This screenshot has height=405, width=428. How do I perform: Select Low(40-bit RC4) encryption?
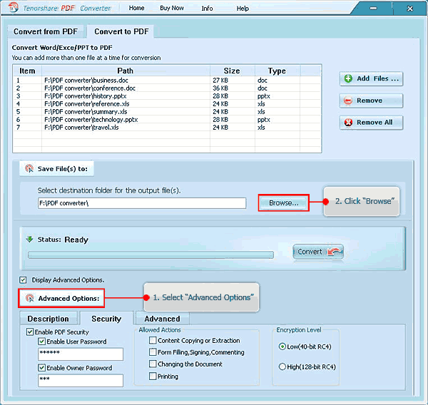(282, 347)
